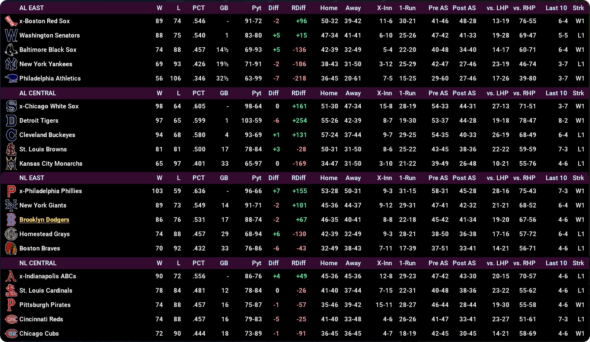This screenshot has width=590, height=342.
Task: Click the Homestead Grays logo icon
Action: point(11,234)
